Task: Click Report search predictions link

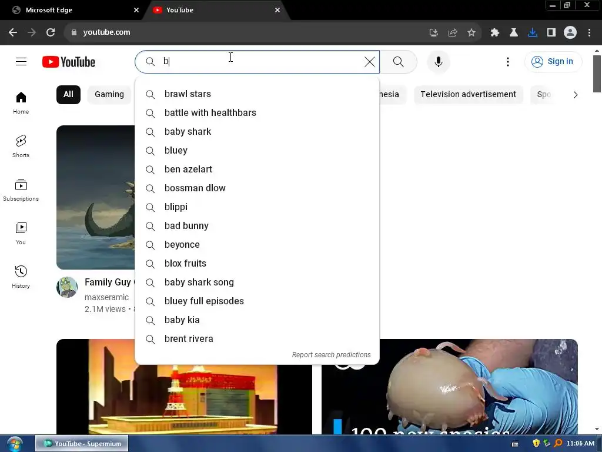Action: click(x=332, y=355)
